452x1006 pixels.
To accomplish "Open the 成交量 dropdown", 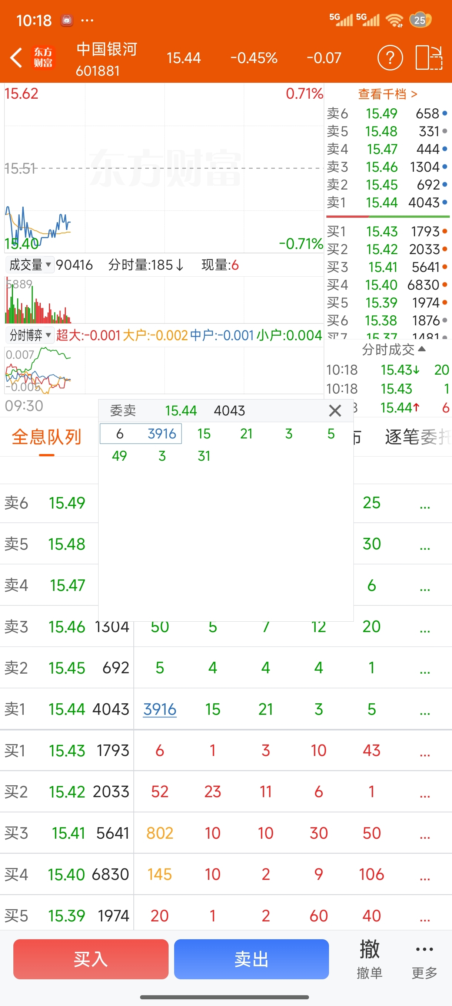I will point(30,265).
